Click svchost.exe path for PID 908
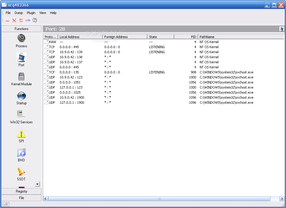Viewport: 286px width, 208px height. pyautogui.click(x=226, y=72)
